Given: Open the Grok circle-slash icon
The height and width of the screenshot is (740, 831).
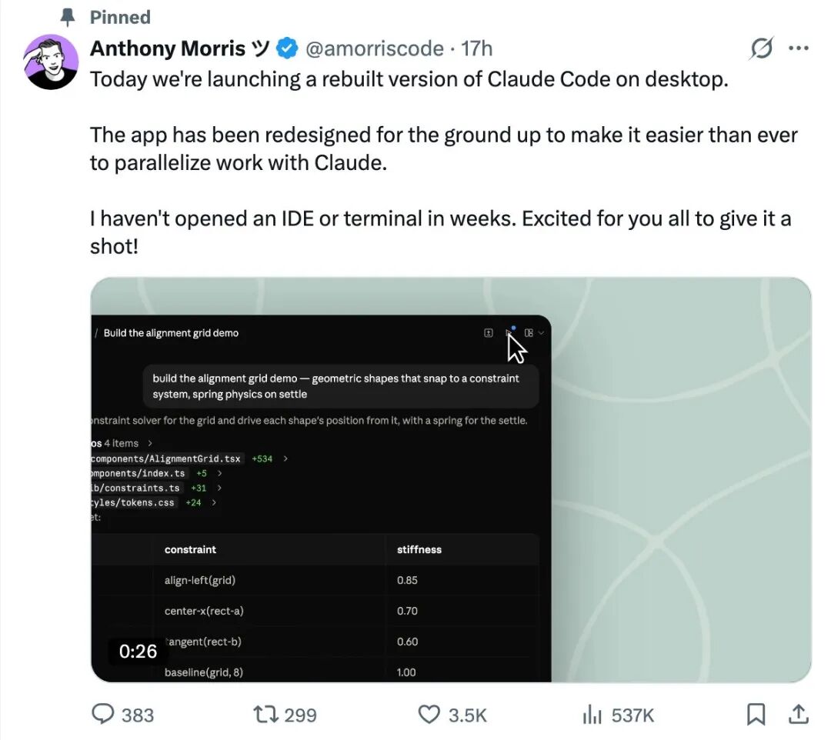Looking at the screenshot, I should point(761,49).
